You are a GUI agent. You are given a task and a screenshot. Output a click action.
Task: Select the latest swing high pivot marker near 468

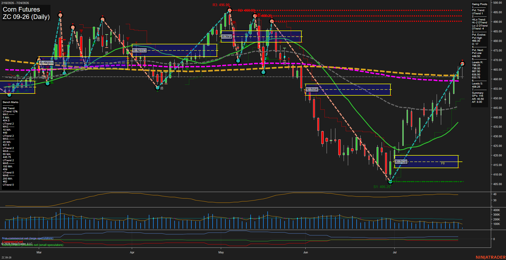coord(462,64)
